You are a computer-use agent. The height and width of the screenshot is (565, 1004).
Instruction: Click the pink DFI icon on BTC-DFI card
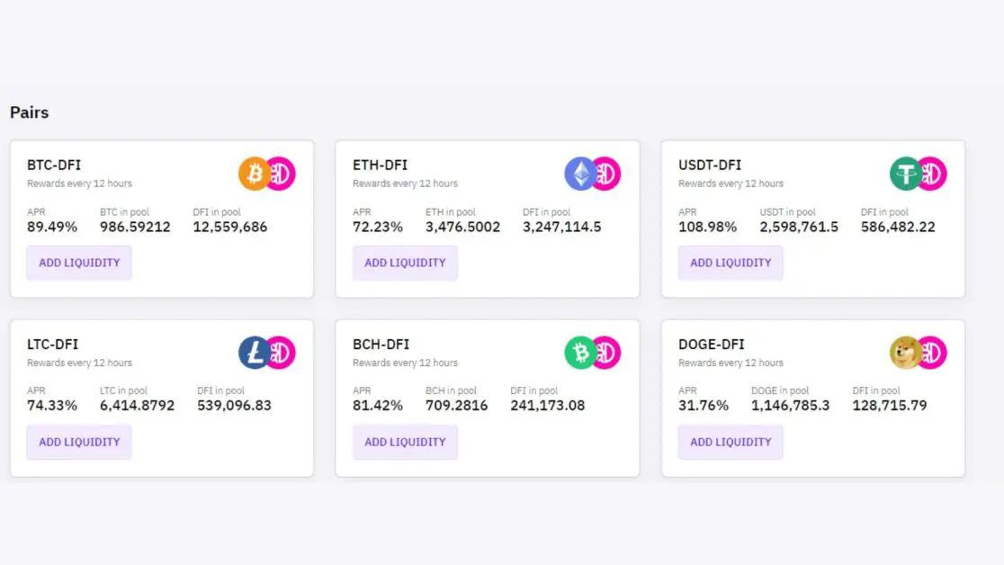(281, 174)
